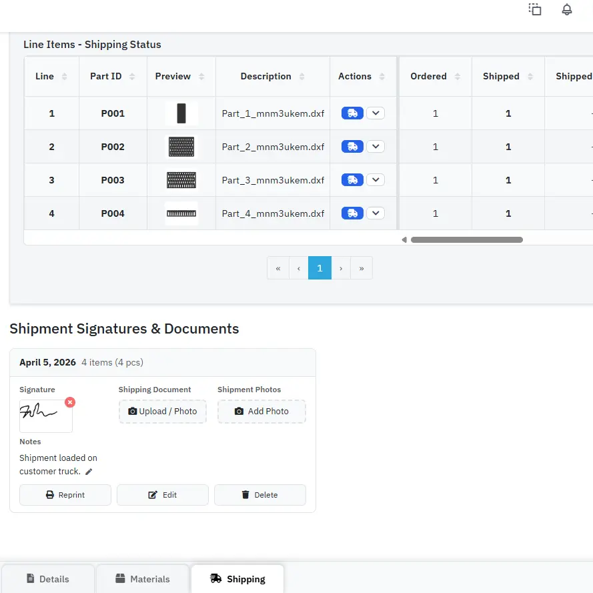593x593 pixels.
Task: Open the chevron dropdown beside P002's truck button
Action: (376, 146)
